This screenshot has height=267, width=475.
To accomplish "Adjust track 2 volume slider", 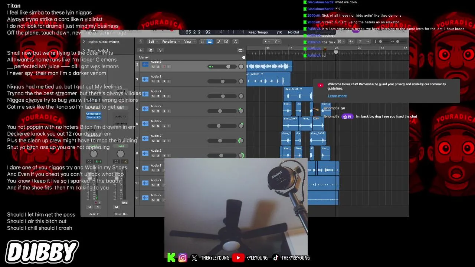I will click(221, 67).
